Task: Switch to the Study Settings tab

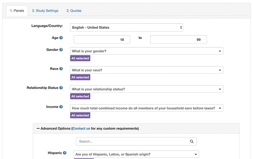Action: (x=45, y=11)
